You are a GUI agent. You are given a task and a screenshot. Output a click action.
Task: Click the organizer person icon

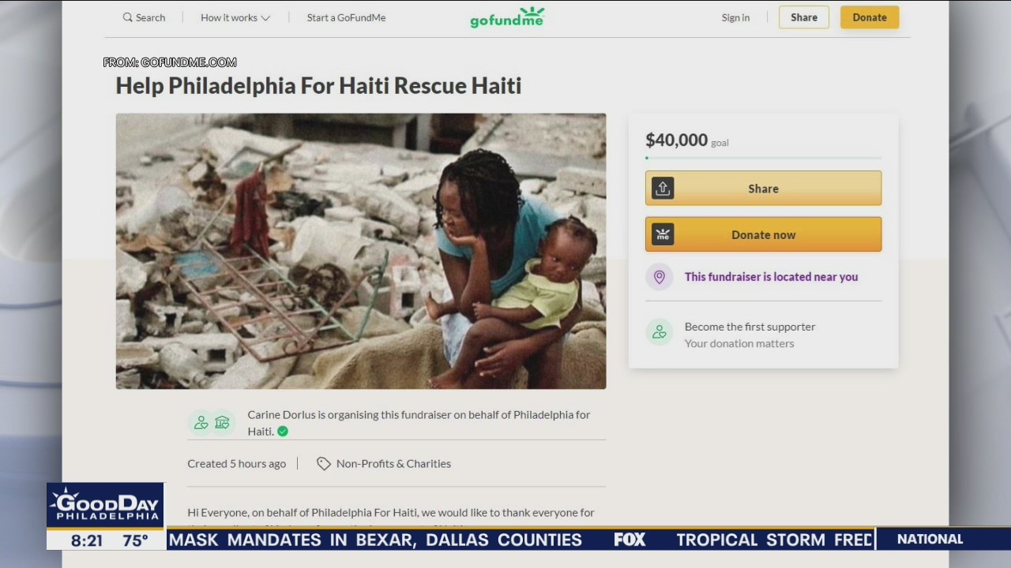pos(201,423)
